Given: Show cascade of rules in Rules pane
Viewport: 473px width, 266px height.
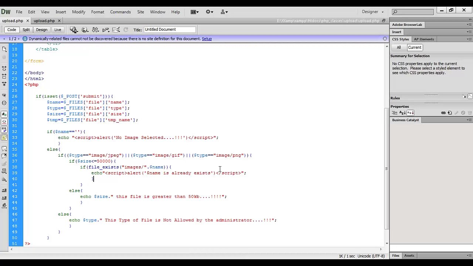Looking at the screenshot, I should coord(470,96).
